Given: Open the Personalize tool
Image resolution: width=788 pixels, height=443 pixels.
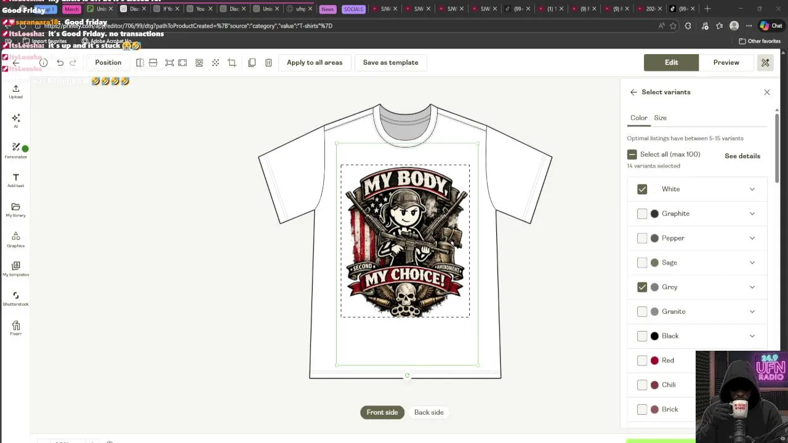Looking at the screenshot, I should pyautogui.click(x=15, y=151).
